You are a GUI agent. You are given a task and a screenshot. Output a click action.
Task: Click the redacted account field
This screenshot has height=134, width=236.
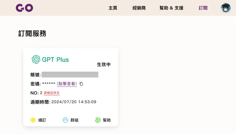point(70,75)
